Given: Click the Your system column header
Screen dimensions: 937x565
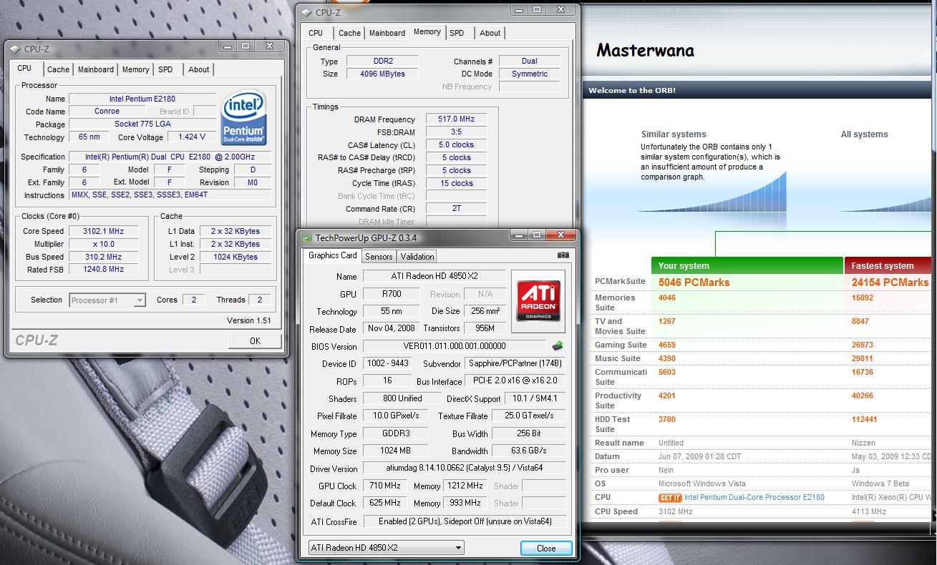Looking at the screenshot, I should [747, 265].
